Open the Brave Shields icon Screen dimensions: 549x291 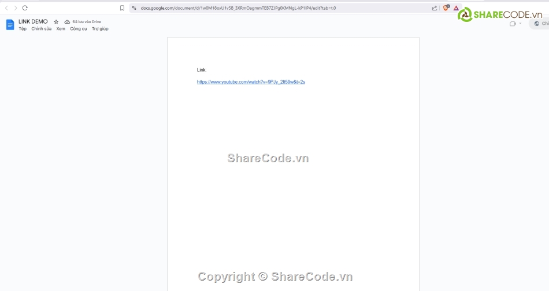pyautogui.click(x=446, y=8)
